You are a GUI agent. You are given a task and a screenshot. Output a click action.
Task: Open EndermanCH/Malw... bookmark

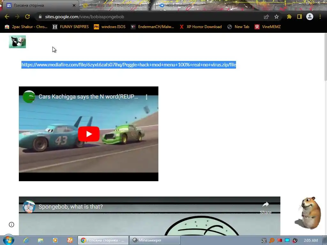152,27
